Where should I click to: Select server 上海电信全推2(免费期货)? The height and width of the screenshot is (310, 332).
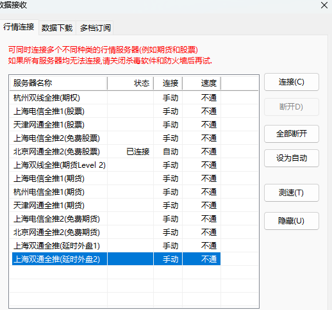pyautogui.click(x=56, y=219)
